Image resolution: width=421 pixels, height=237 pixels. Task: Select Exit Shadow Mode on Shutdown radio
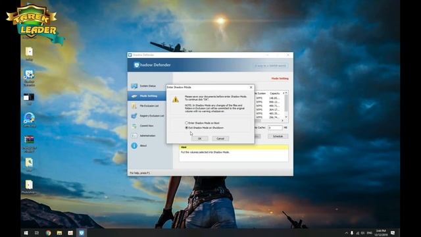pos(187,128)
